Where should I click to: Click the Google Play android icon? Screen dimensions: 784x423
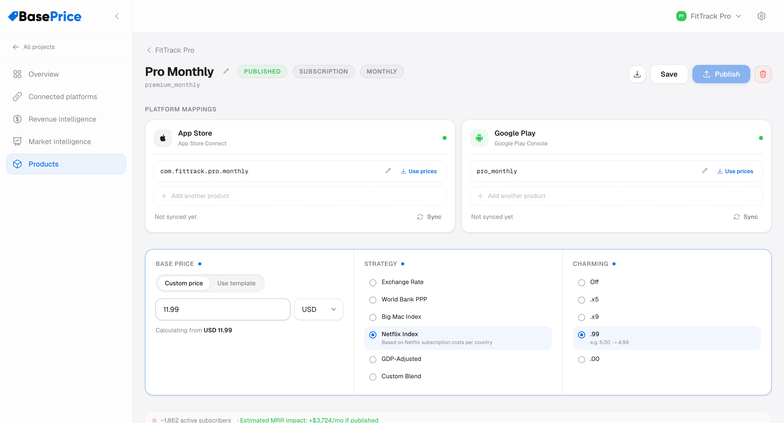(479, 138)
